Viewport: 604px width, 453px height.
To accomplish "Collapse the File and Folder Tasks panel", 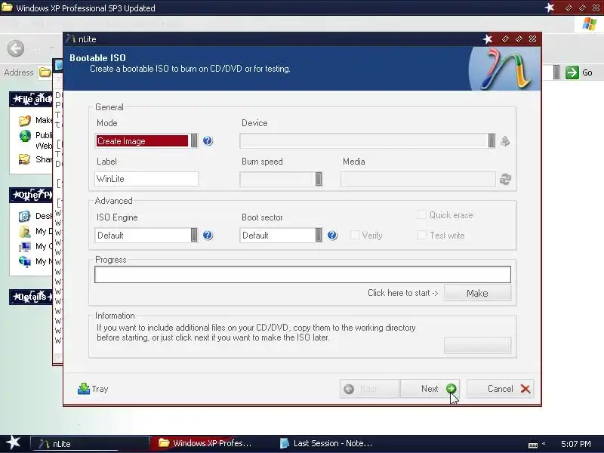I will (x=30, y=99).
